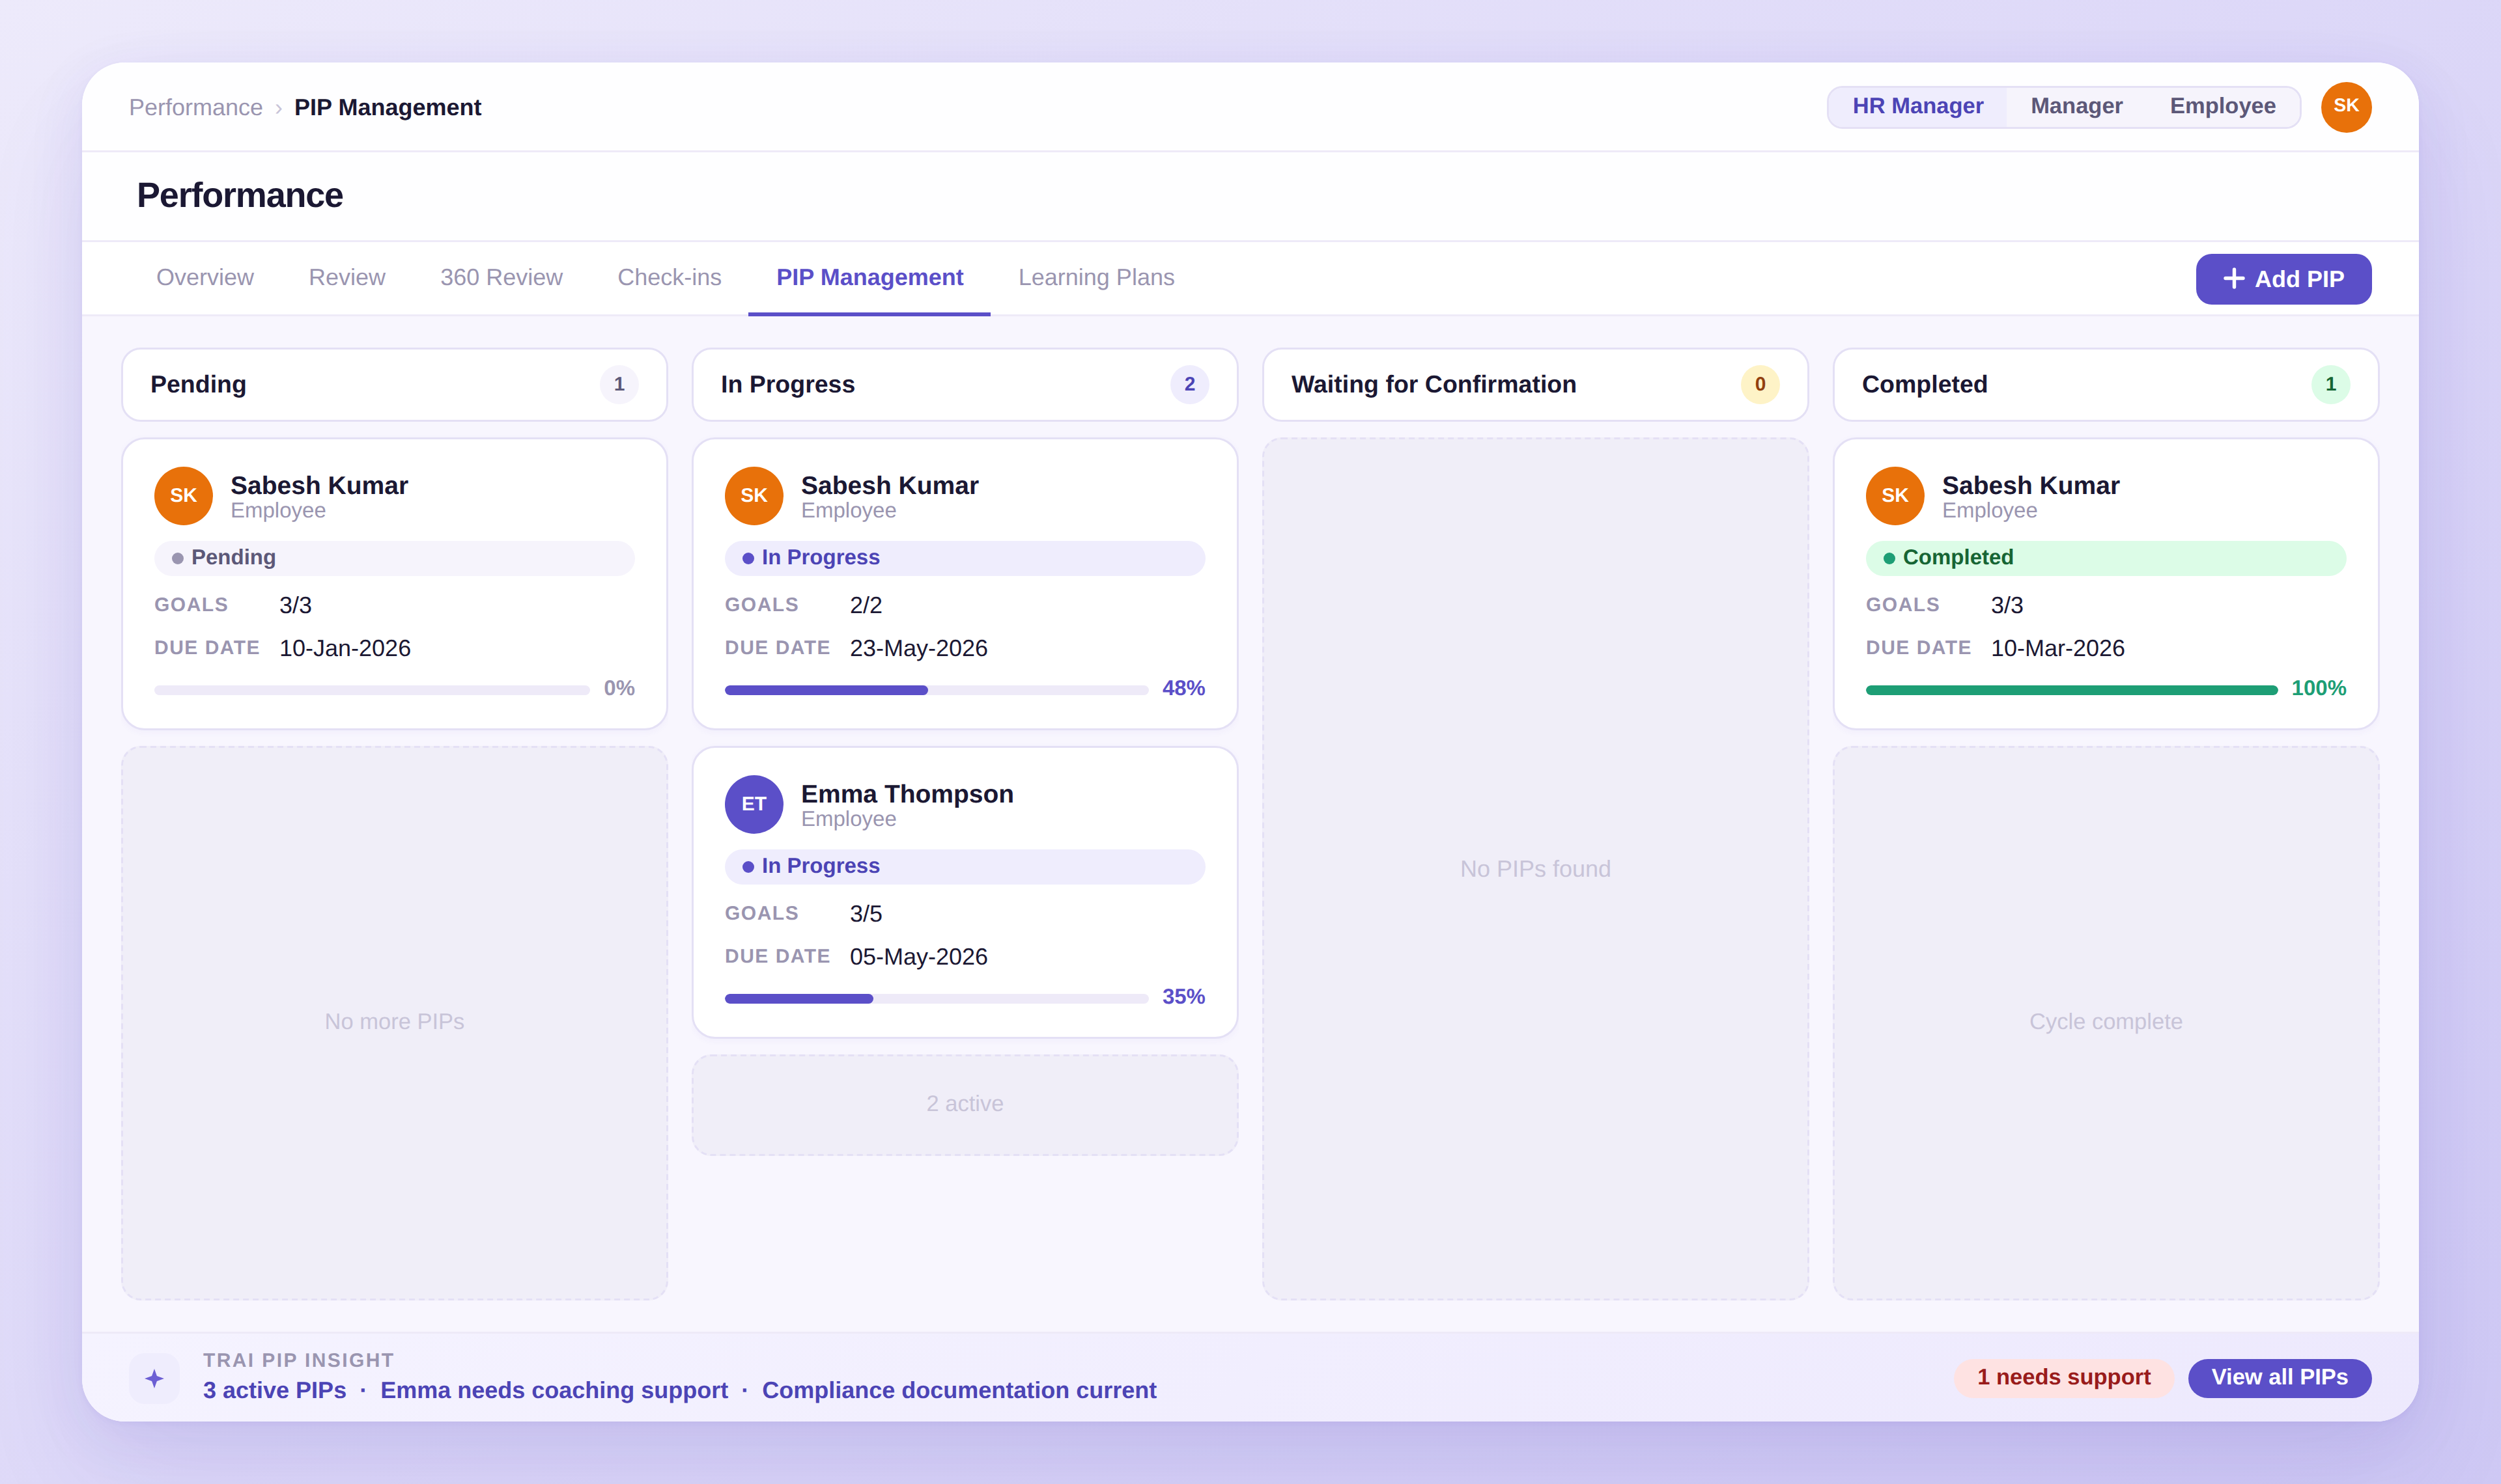Click the In Progress count badge
2501x1484 pixels.
point(1189,384)
